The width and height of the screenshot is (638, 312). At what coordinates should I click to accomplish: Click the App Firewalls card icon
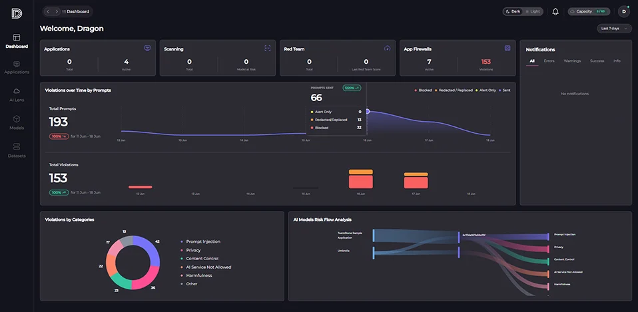(x=507, y=48)
